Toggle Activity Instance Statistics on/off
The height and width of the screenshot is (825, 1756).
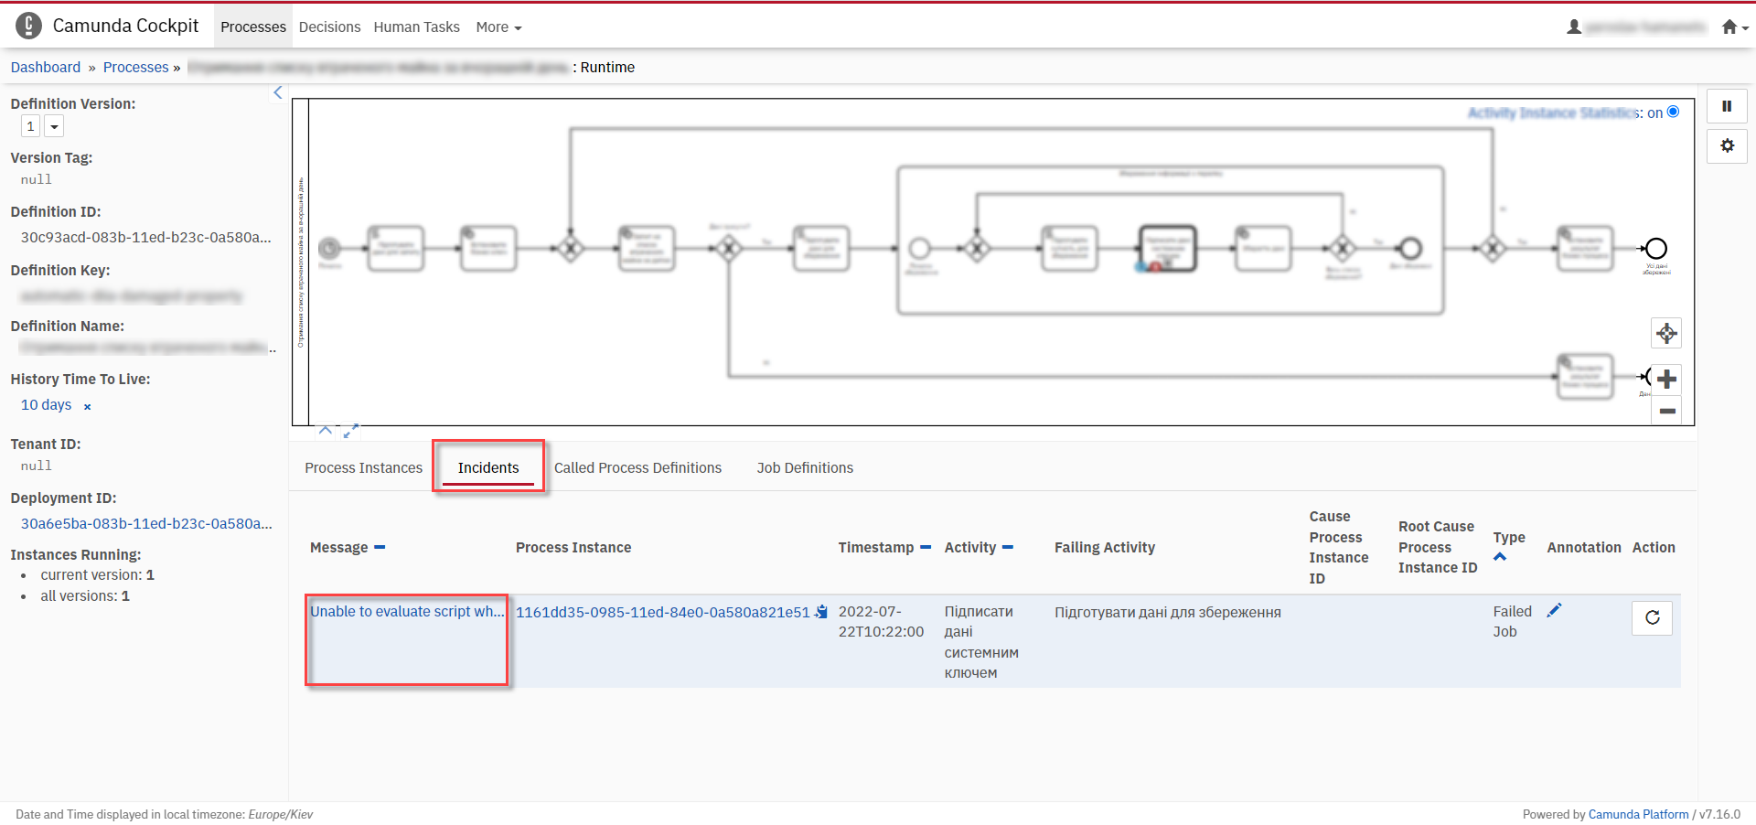[x=1673, y=112]
